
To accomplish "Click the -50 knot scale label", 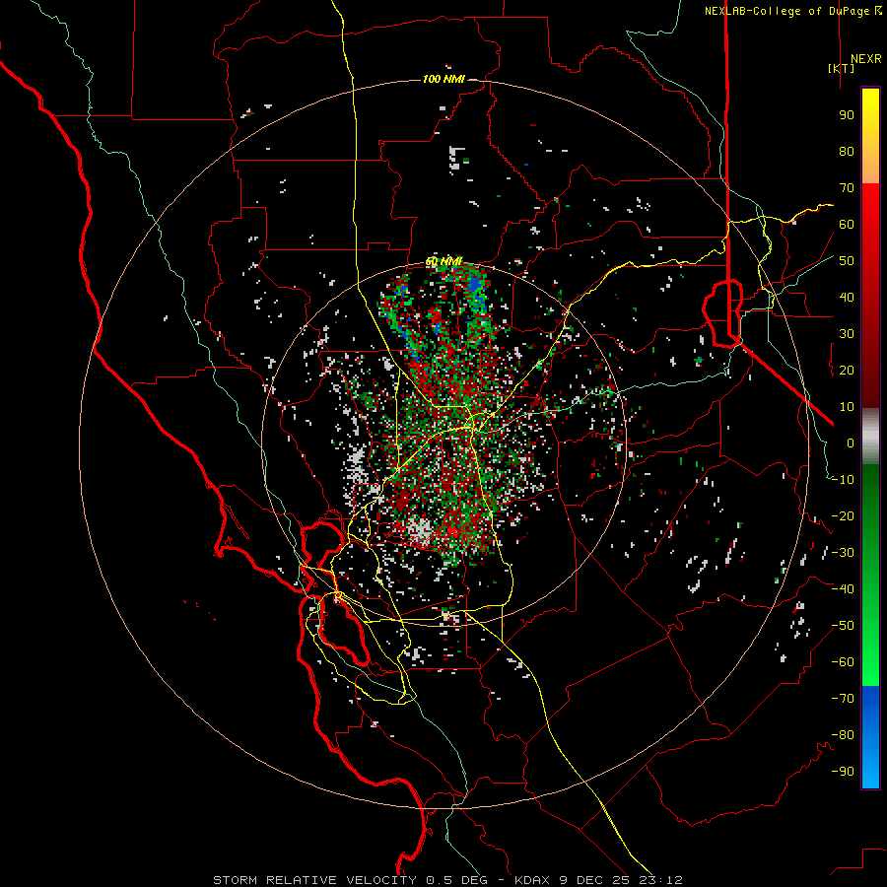I will coord(843,626).
